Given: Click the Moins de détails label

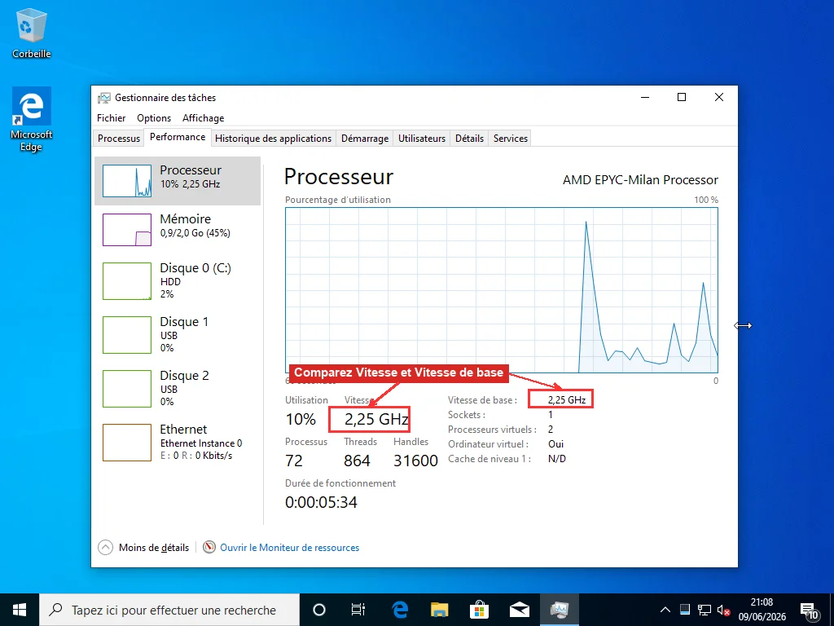Looking at the screenshot, I should (x=154, y=548).
